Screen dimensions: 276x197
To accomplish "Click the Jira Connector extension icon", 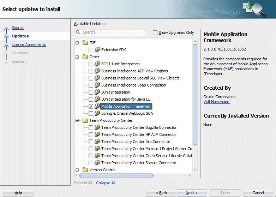I will [x=97, y=141].
